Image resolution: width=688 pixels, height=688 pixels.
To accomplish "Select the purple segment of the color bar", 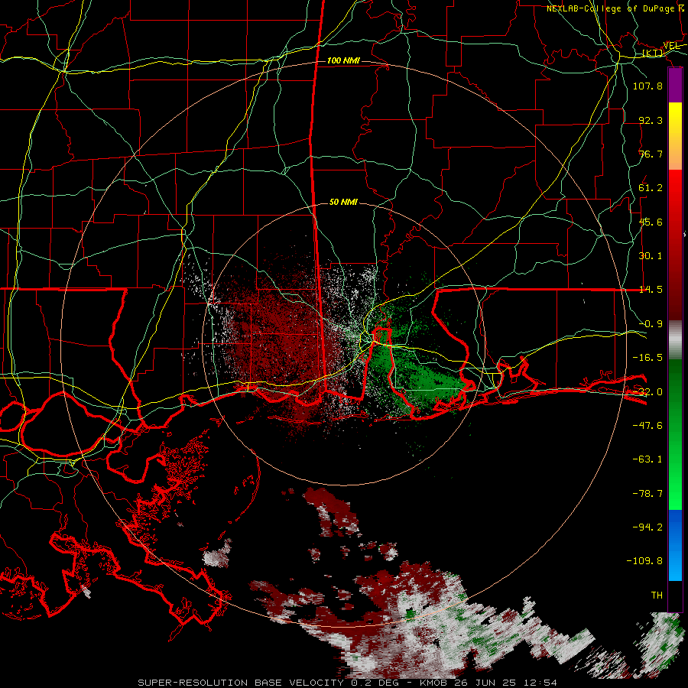I will (675, 86).
